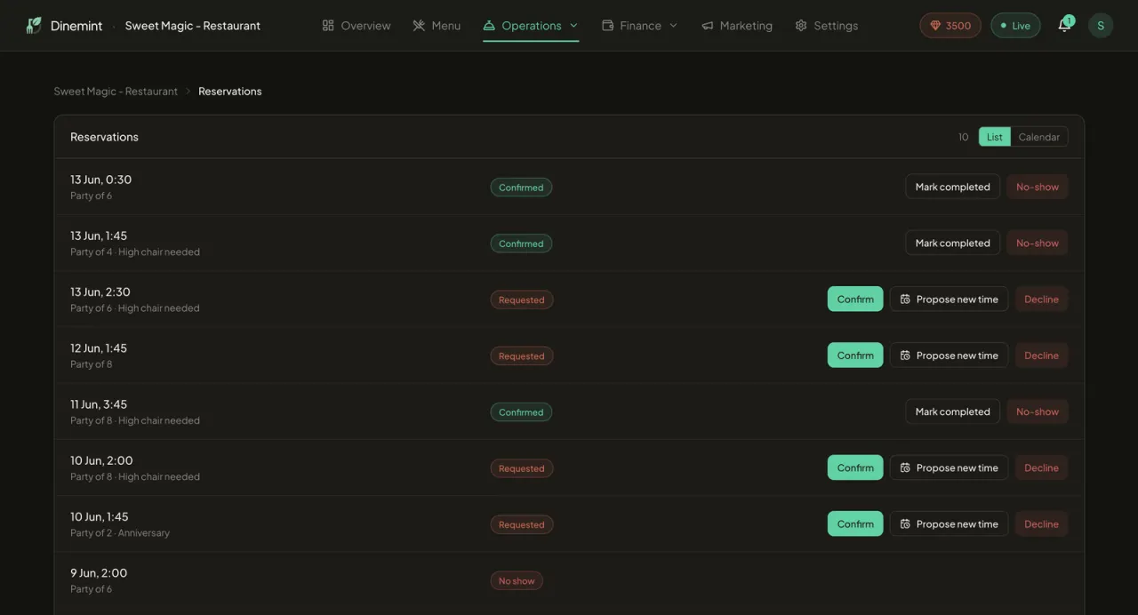Propose new time for 13 Jun, 2:30
The height and width of the screenshot is (615, 1138).
[x=949, y=299]
